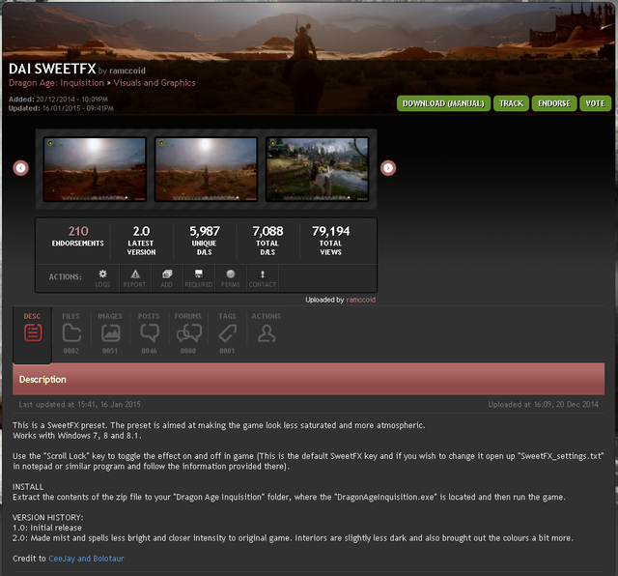Screen dimensions: 618x576
Task: Open the ramccoid uploader profile link
Action: (360, 300)
